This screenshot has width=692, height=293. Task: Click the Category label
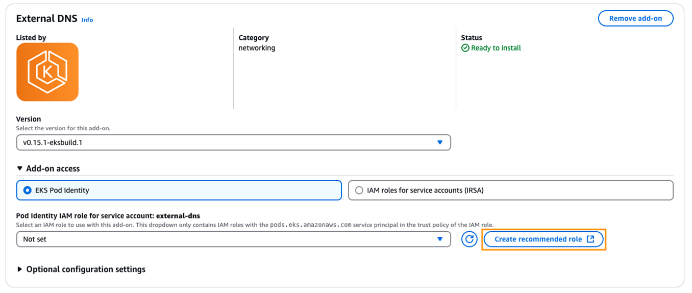pyautogui.click(x=254, y=38)
